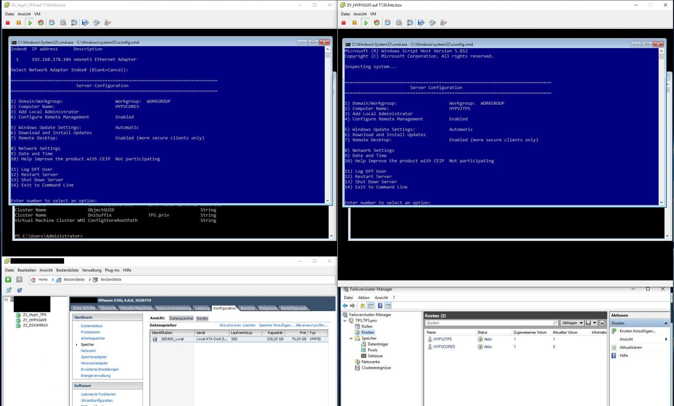Switch to Virtuelle Maschinen tab
The image size is (674, 406).
pos(136,308)
